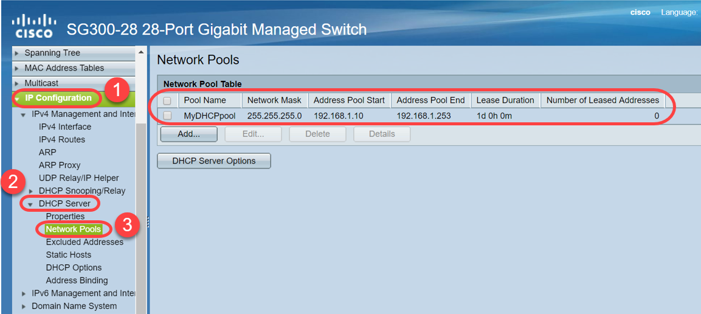Expand the Multicast menu arrow
Viewport: 701px width, 314px height.
[x=17, y=83]
